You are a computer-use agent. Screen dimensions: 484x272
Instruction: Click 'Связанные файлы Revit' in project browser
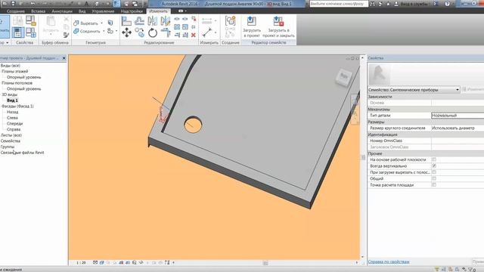(22, 153)
